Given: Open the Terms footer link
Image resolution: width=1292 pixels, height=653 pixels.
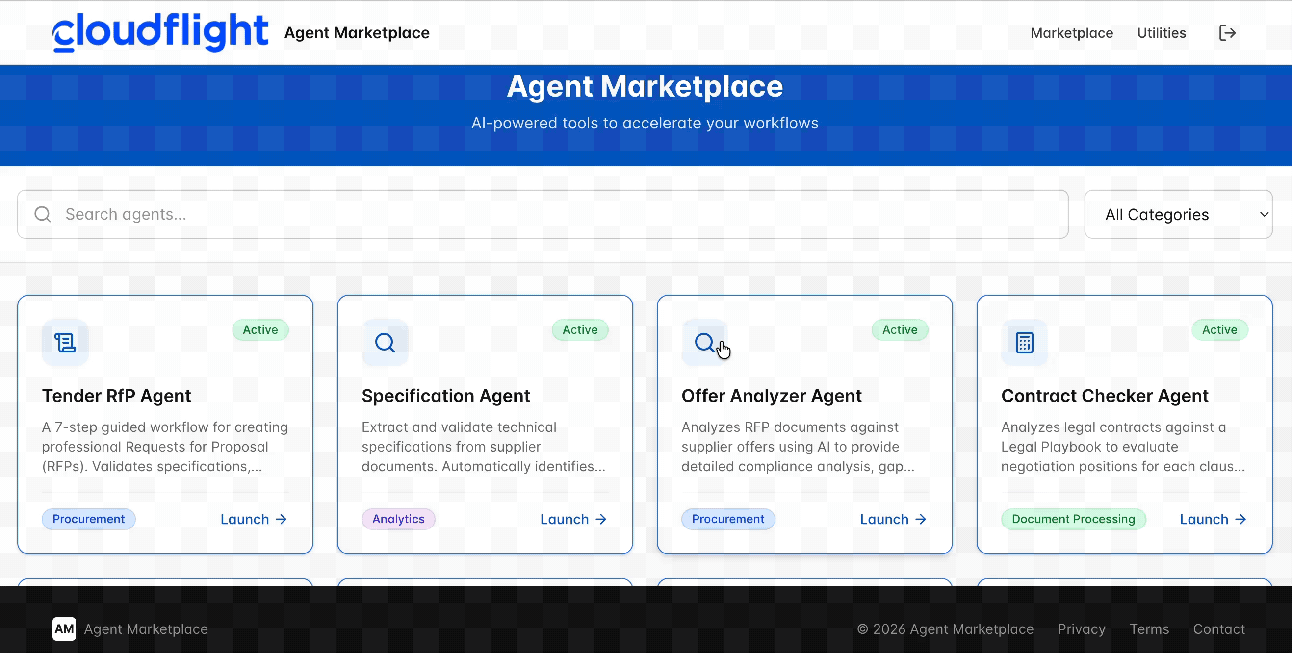Looking at the screenshot, I should [1149, 629].
